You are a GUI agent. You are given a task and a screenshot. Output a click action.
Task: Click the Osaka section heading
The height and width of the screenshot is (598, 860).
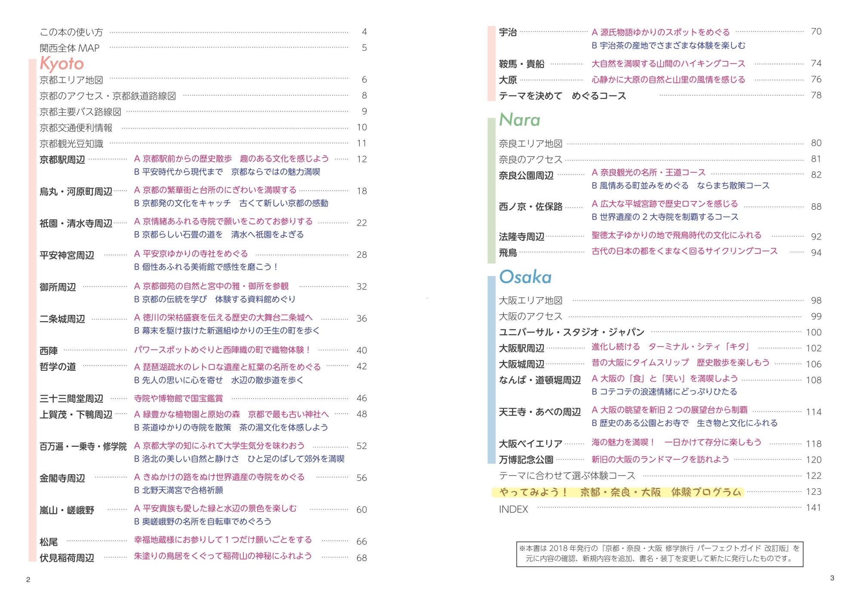pos(525,277)
